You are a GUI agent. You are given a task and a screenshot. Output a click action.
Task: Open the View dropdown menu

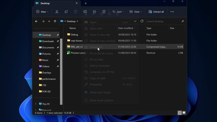pyautogui.click(x=136, y=12)
